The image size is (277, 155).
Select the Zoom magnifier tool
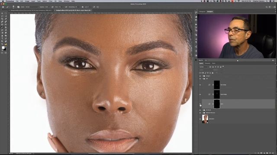coord(2,44)
